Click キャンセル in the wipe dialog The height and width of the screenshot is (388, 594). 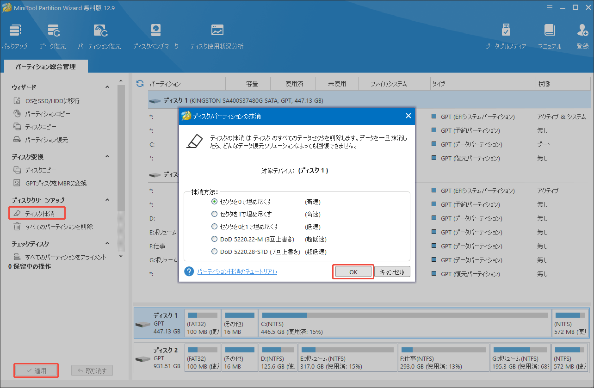[x=392, y=272]
